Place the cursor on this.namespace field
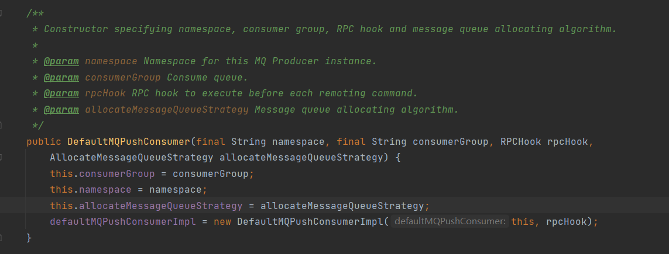The width and height of the screenshot is (669, 254). pos(102,190)
